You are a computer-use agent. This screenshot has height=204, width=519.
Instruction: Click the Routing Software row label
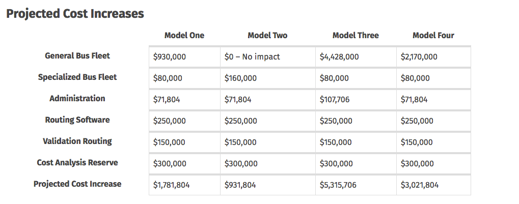pos(77,120)
